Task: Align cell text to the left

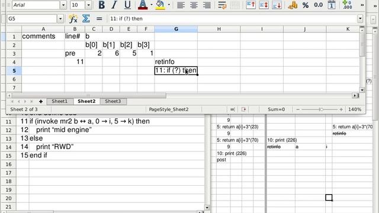Action: (181, 5)
